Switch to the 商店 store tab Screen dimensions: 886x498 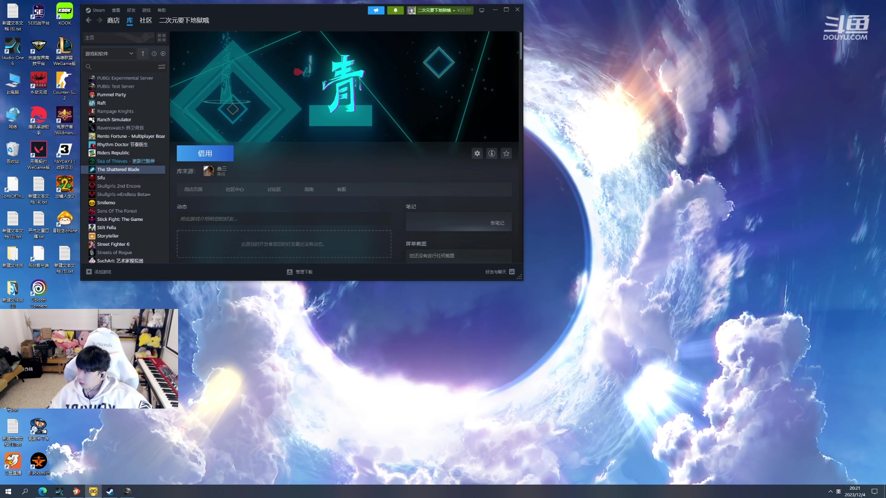113,20
